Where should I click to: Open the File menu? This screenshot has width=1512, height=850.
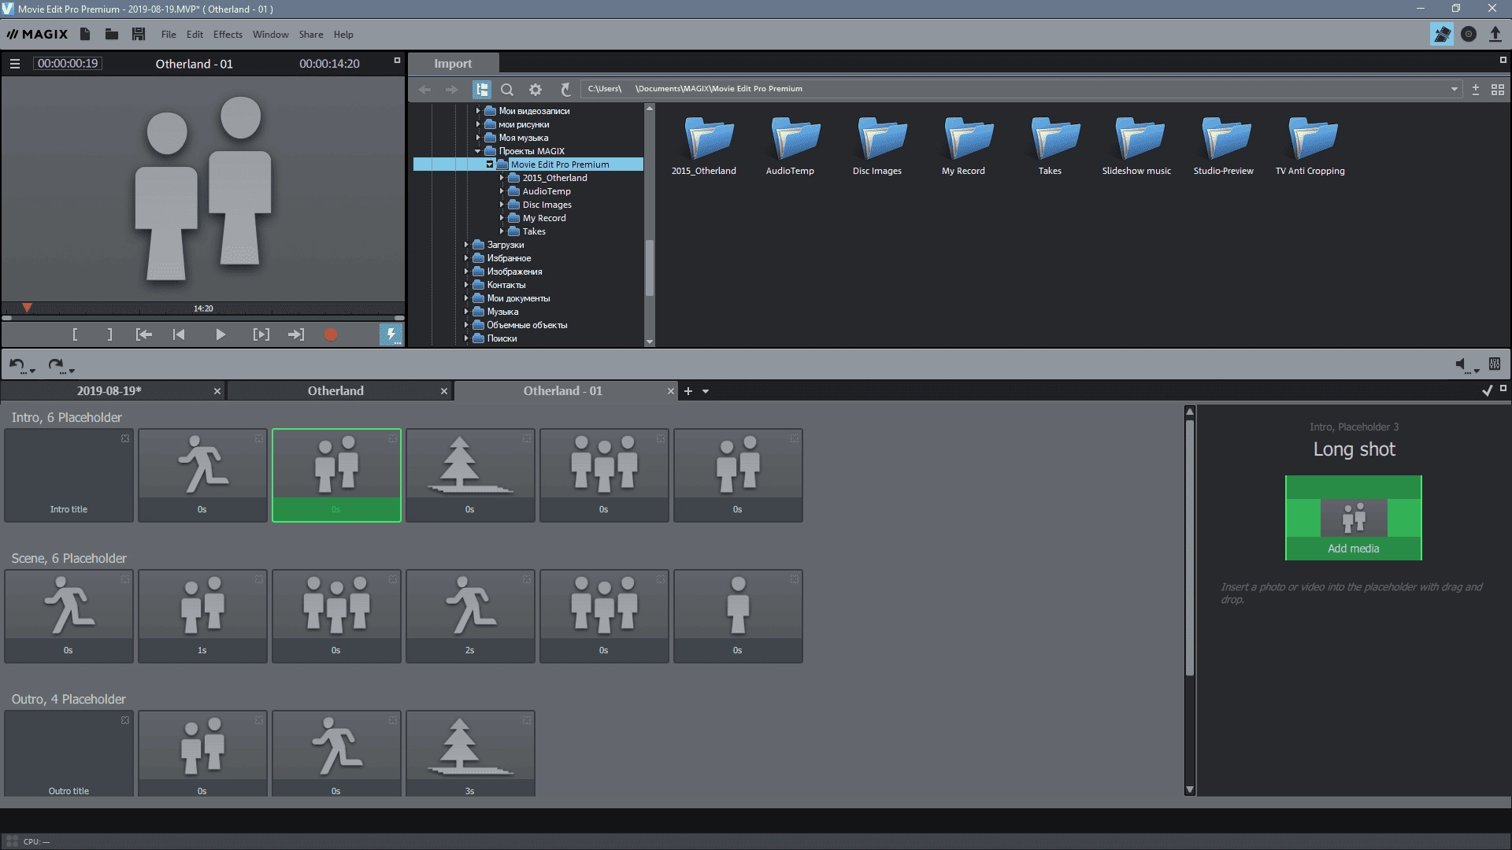pos(169,35)
